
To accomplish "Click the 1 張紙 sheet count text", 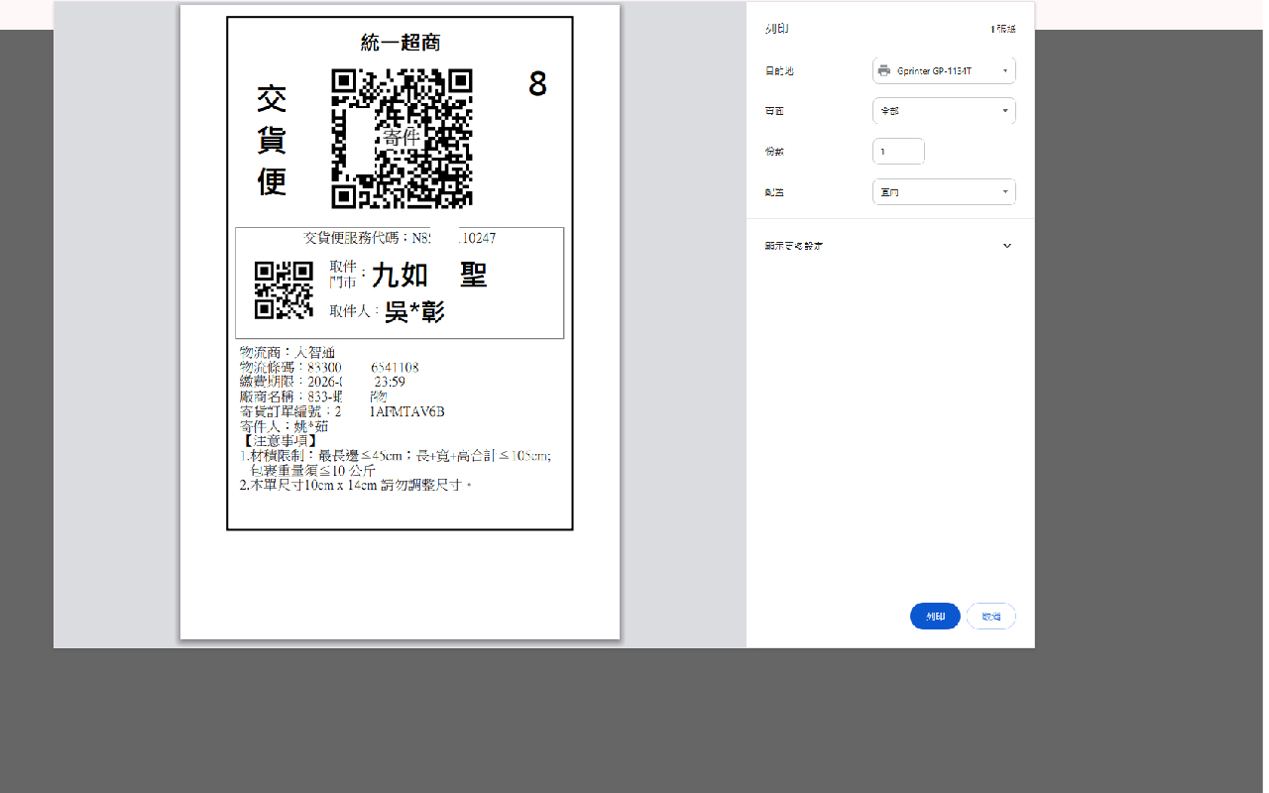I will point(1003,30).
